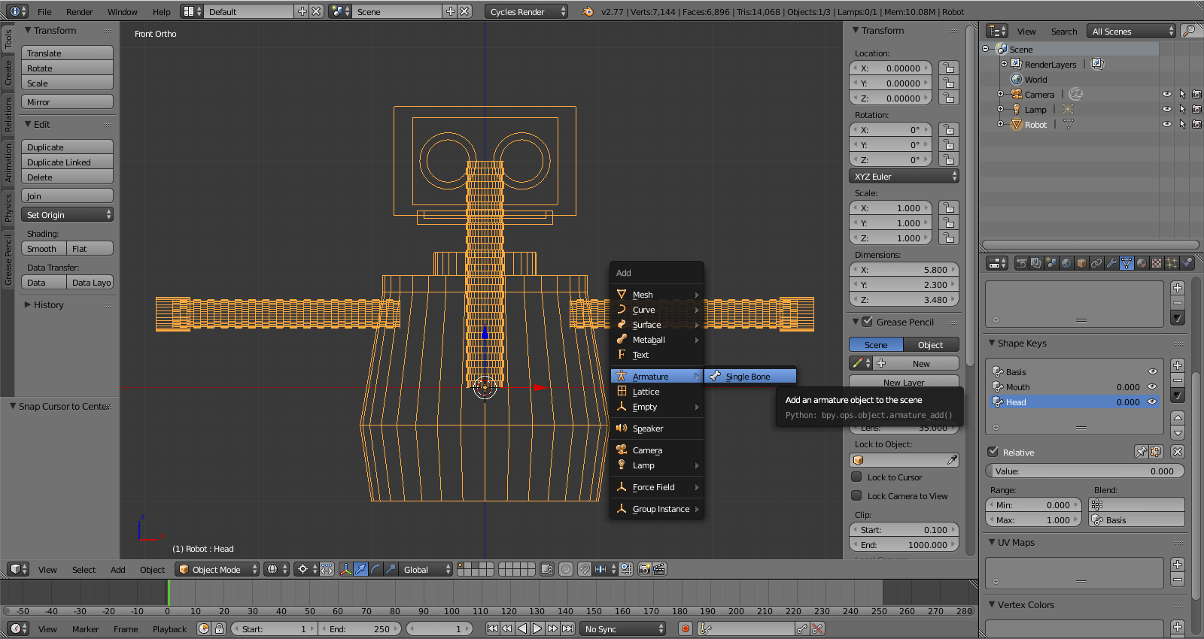
Task: Expand the Robot item in outliner
Action: 1001,124
